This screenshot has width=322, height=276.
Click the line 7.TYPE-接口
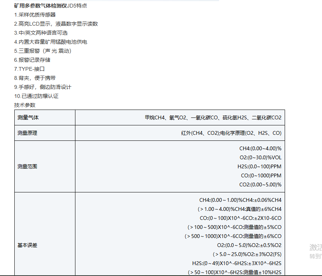coord(29,69)
